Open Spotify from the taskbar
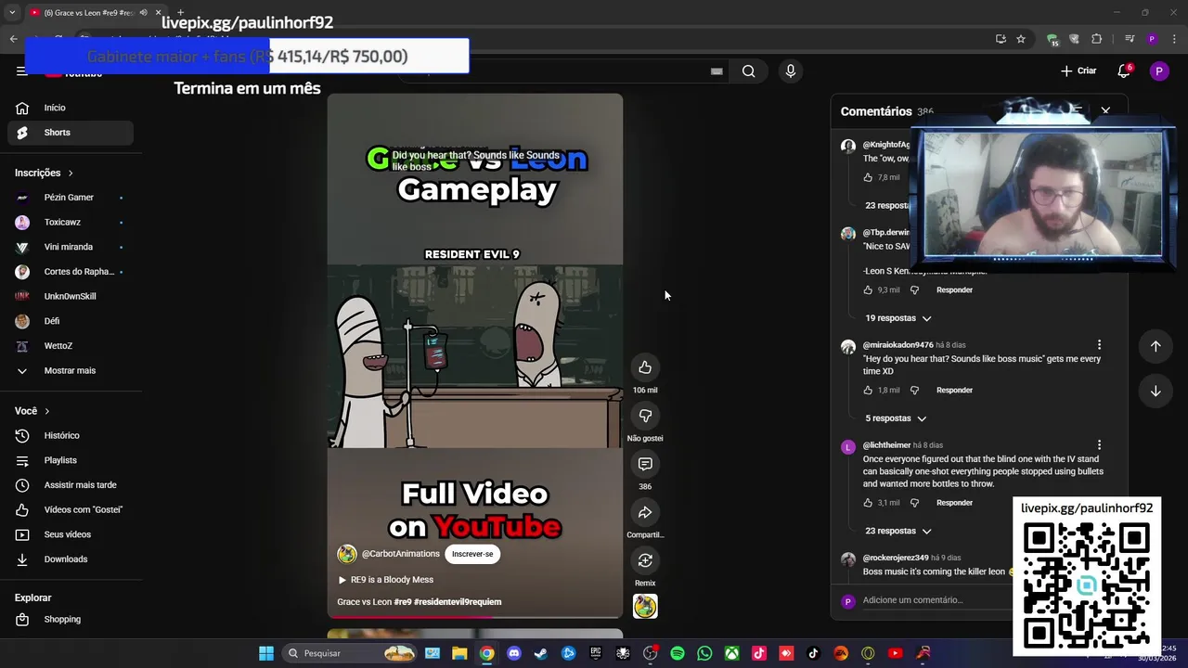 click(x=678, y=653)
